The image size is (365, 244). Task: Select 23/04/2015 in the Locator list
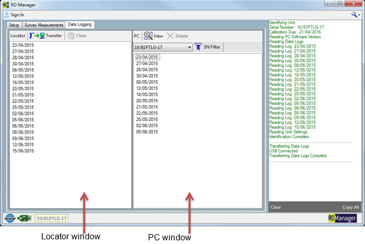coord(23,45)
